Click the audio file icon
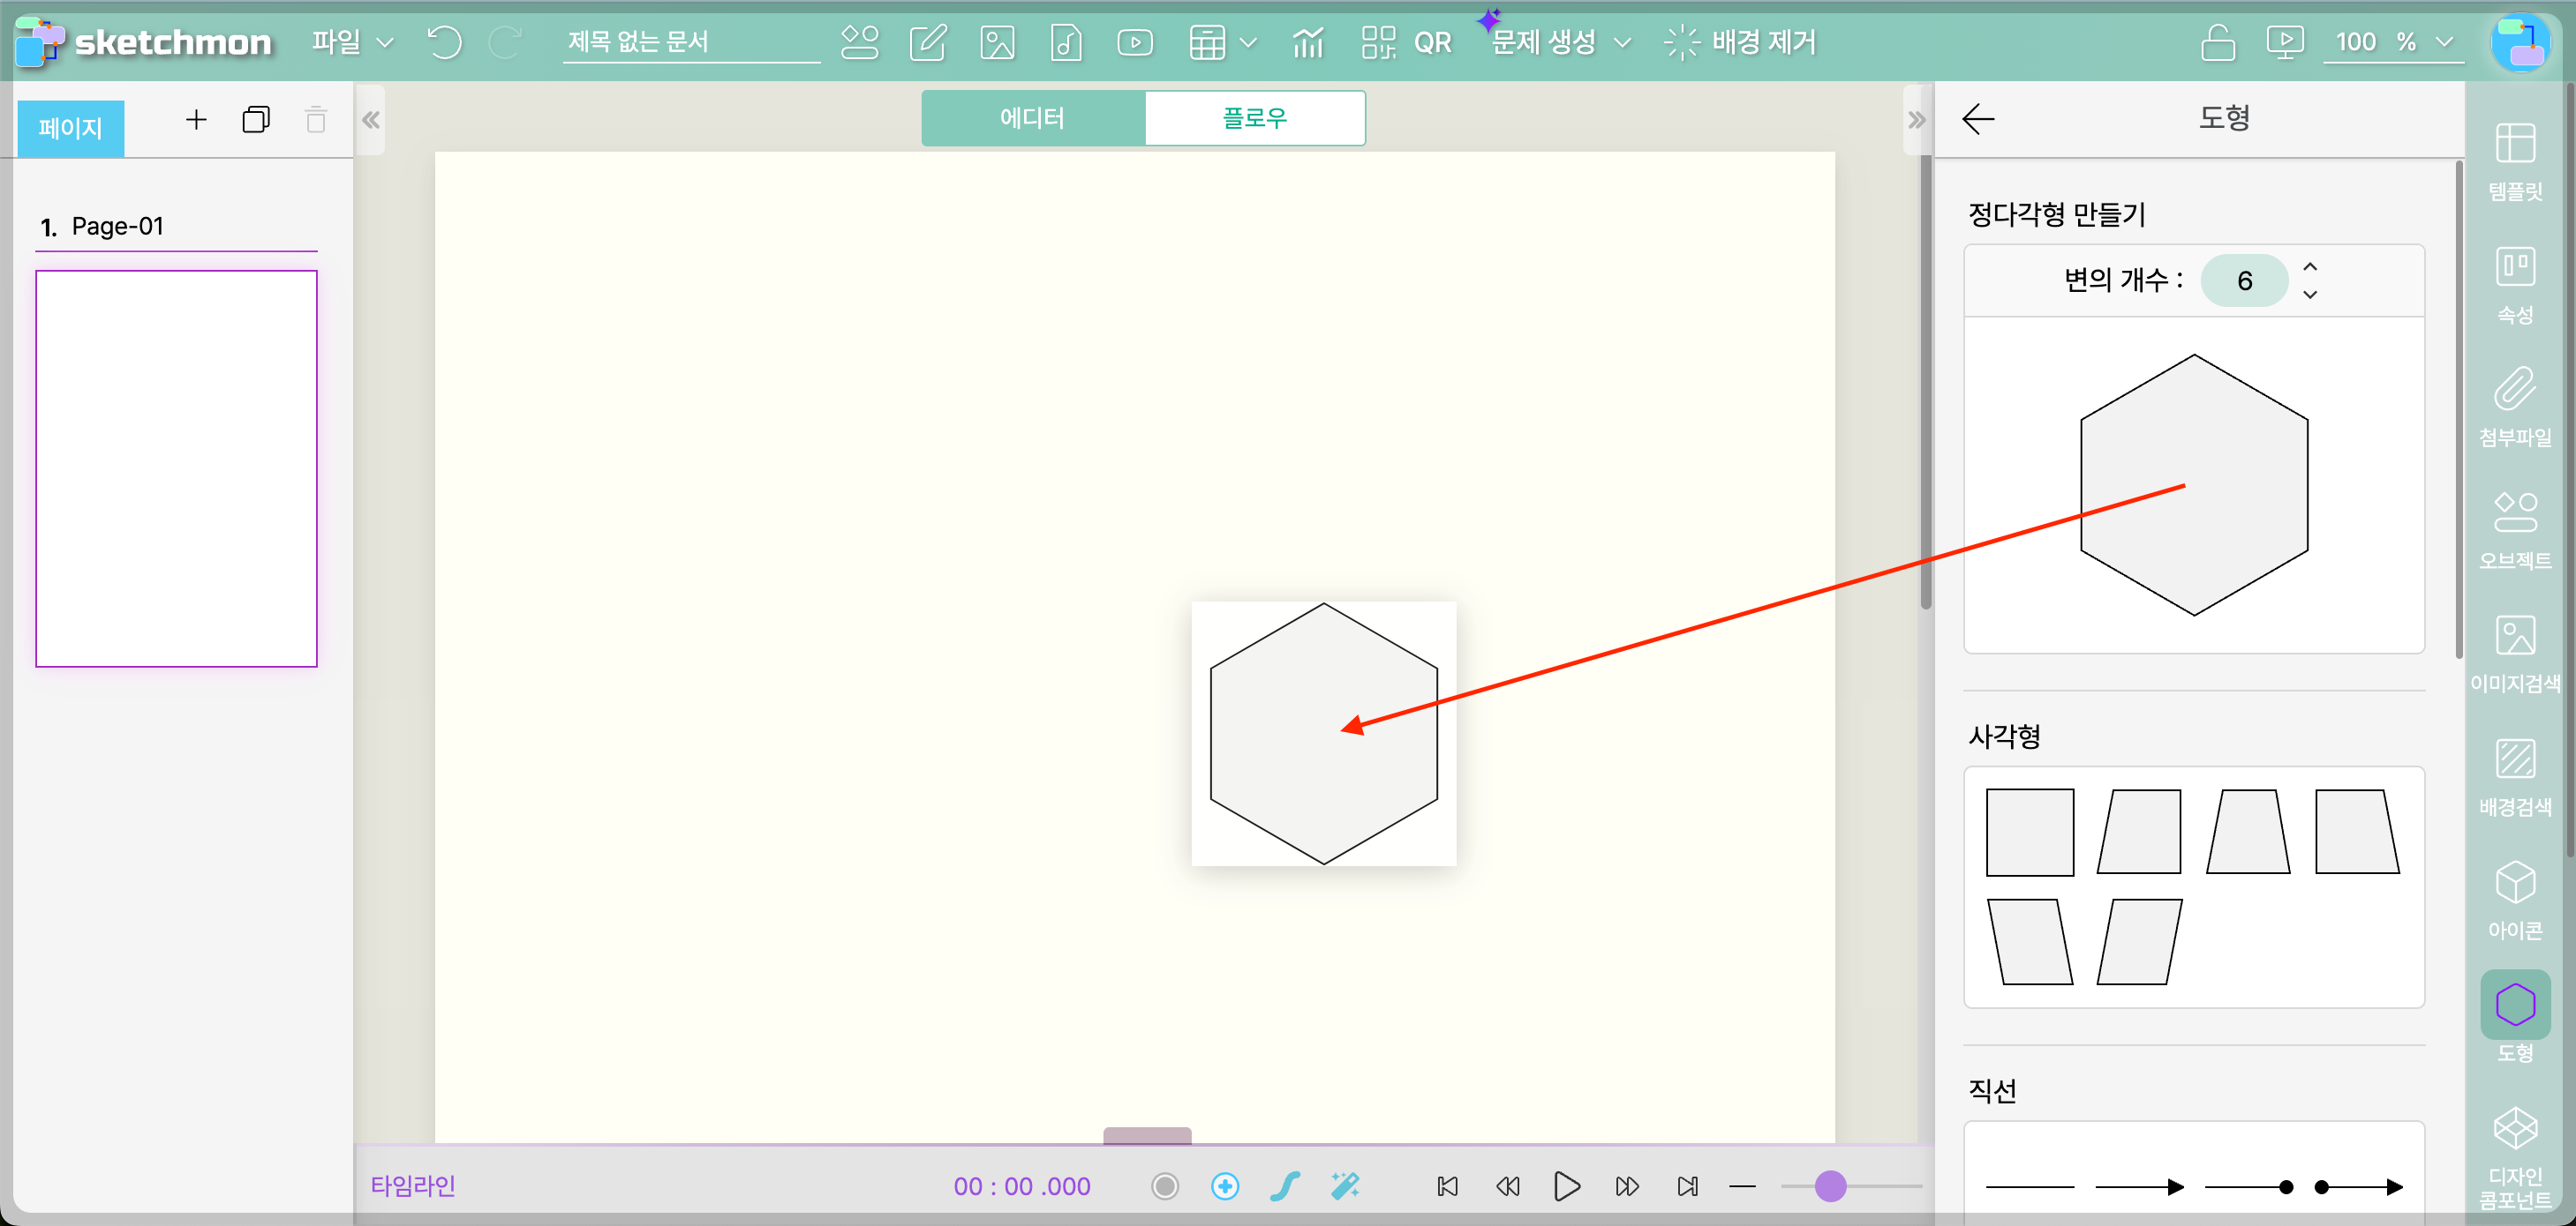 coord(1066,42)
